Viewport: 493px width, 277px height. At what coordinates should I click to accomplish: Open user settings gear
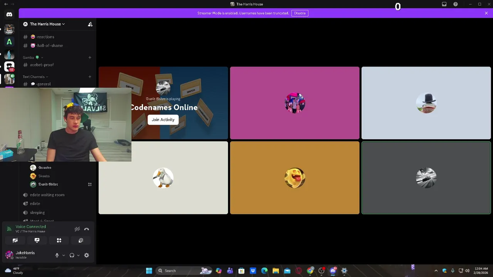[x=87, y=255]
